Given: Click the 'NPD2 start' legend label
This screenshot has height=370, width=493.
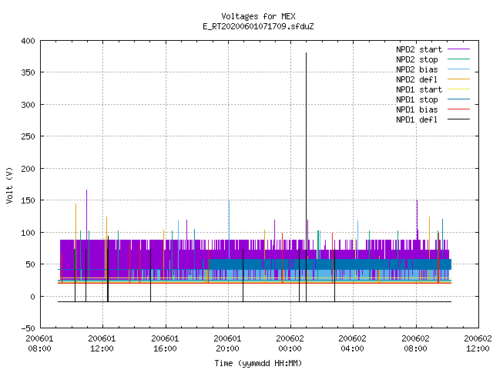Looking at the screenshot, I should pos(419,49).
